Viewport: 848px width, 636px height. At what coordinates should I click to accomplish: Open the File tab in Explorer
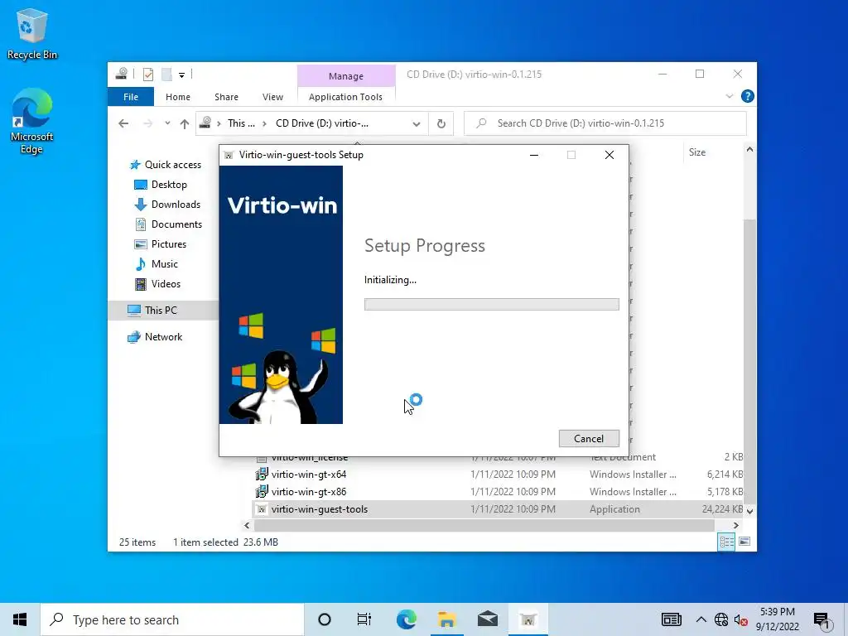131,97
